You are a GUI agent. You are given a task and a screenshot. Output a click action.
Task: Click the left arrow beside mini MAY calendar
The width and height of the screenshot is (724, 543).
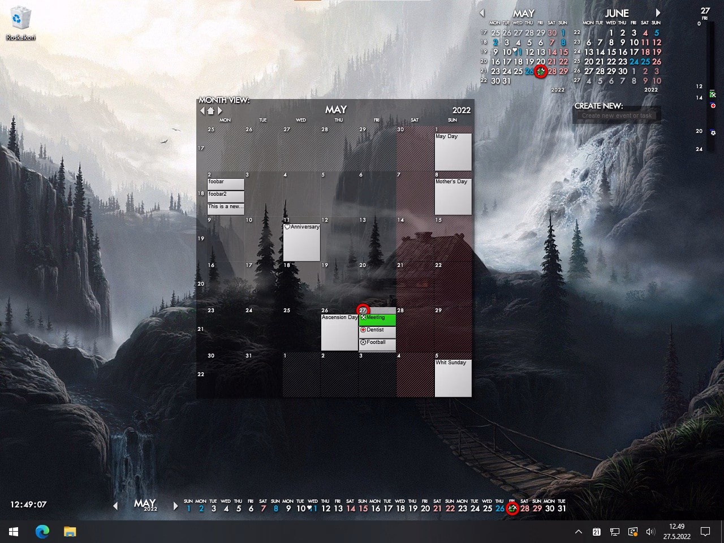click(x=482, y=12)
